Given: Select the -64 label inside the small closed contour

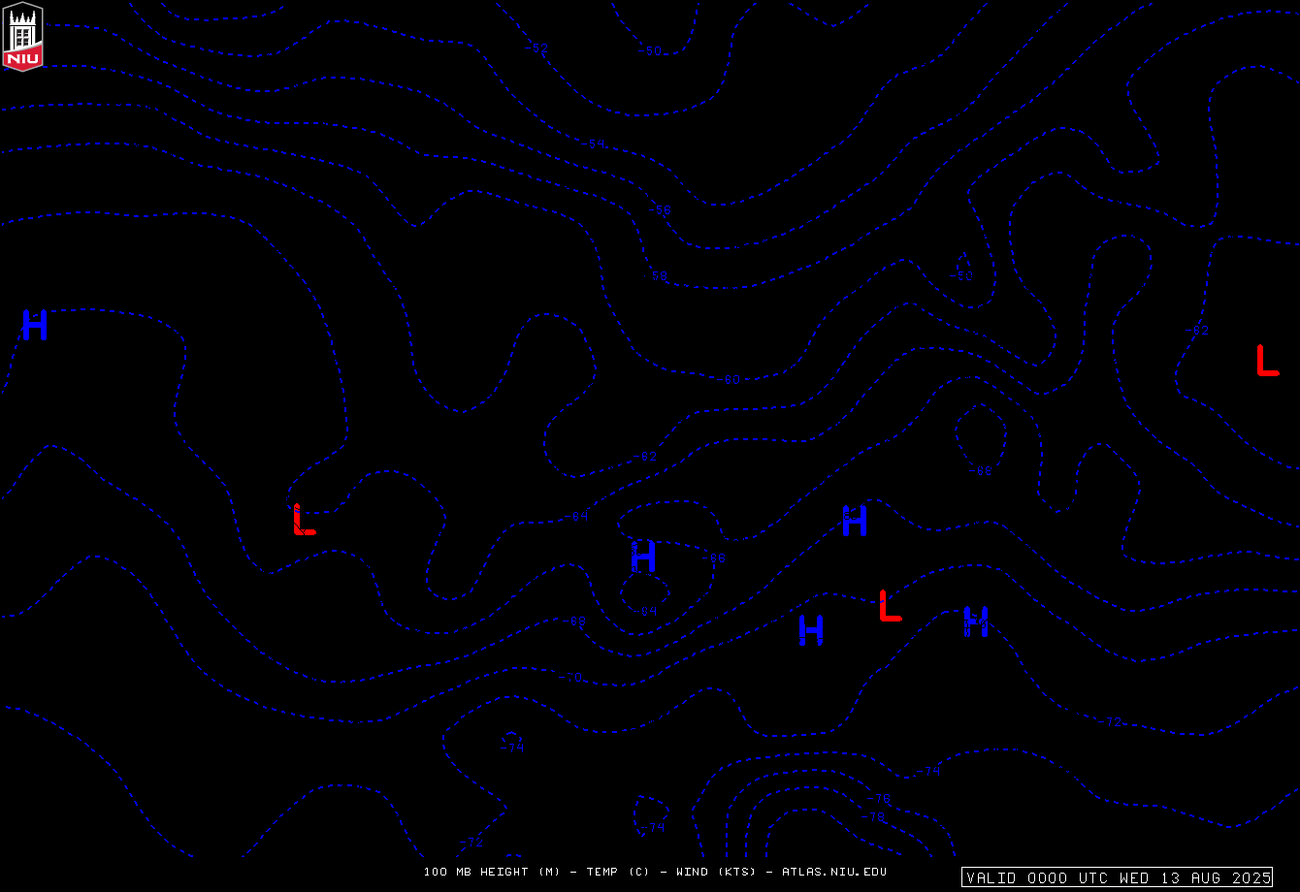Looking at the screenshot, I should click(x=645, y=611).
